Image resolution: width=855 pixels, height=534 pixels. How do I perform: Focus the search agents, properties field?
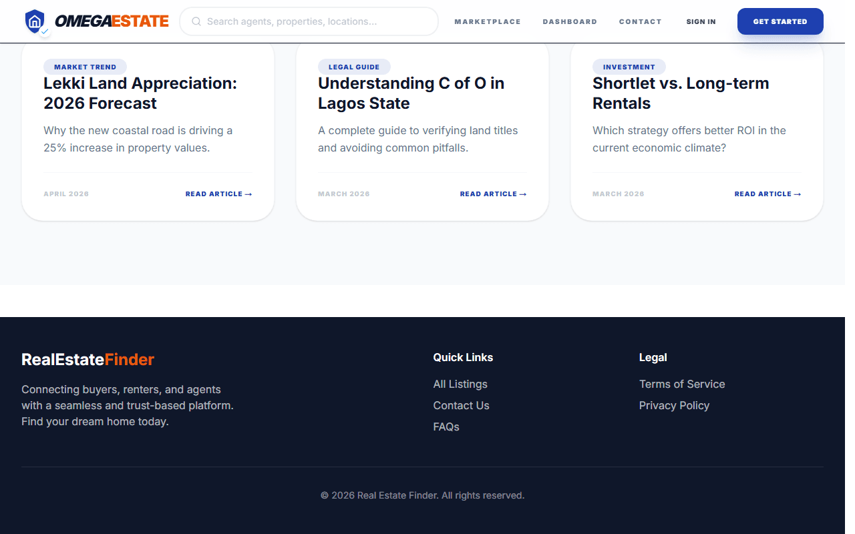point(309,21)
